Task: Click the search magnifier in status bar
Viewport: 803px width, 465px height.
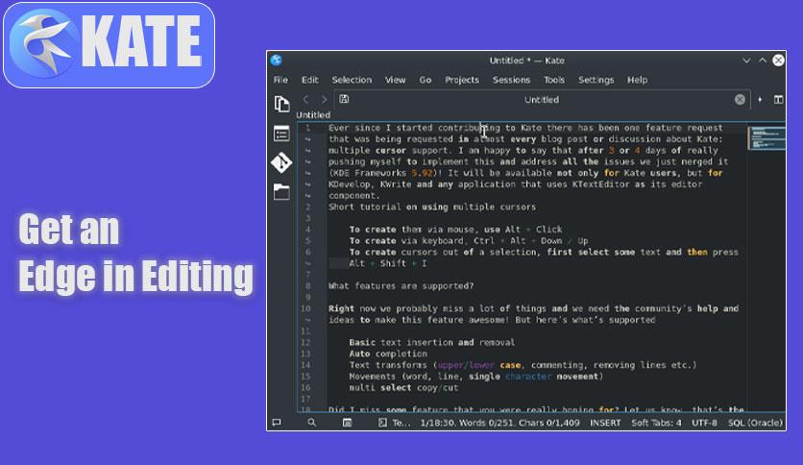Action: point(311,423)
